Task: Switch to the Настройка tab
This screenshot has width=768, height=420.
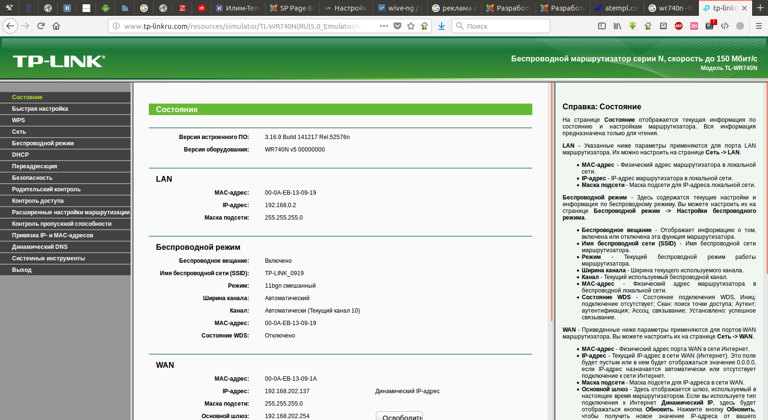Action: point(346,8)
